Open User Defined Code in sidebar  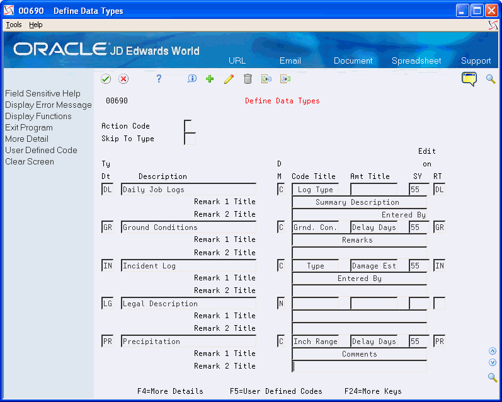tap(41, 150)
